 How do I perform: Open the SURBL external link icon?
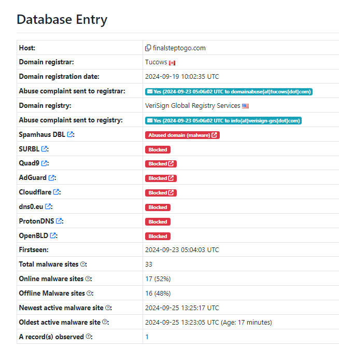click(x=44, y=149)
